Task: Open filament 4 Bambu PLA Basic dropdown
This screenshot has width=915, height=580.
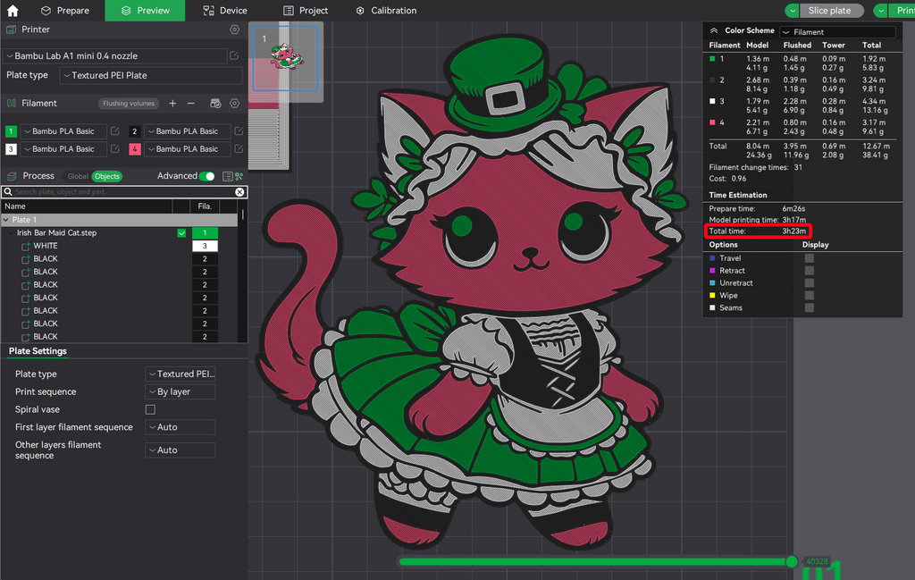Action: [x=188, y=148]
